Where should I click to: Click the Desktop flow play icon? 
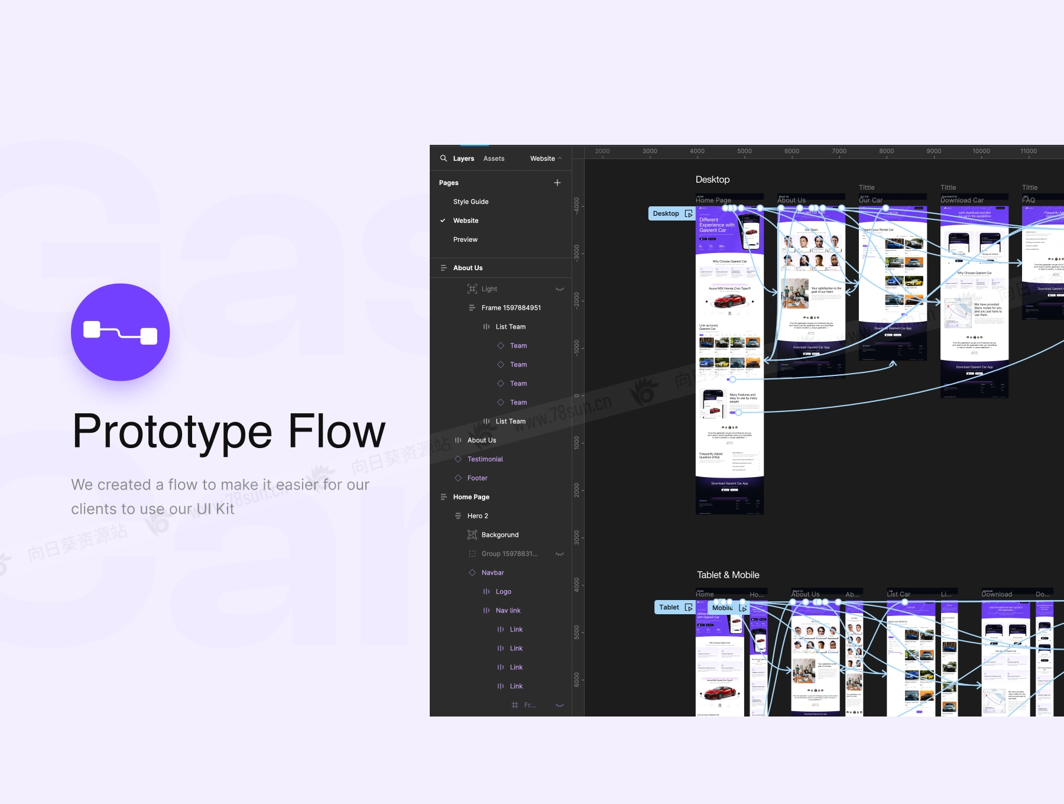(689, 213)
